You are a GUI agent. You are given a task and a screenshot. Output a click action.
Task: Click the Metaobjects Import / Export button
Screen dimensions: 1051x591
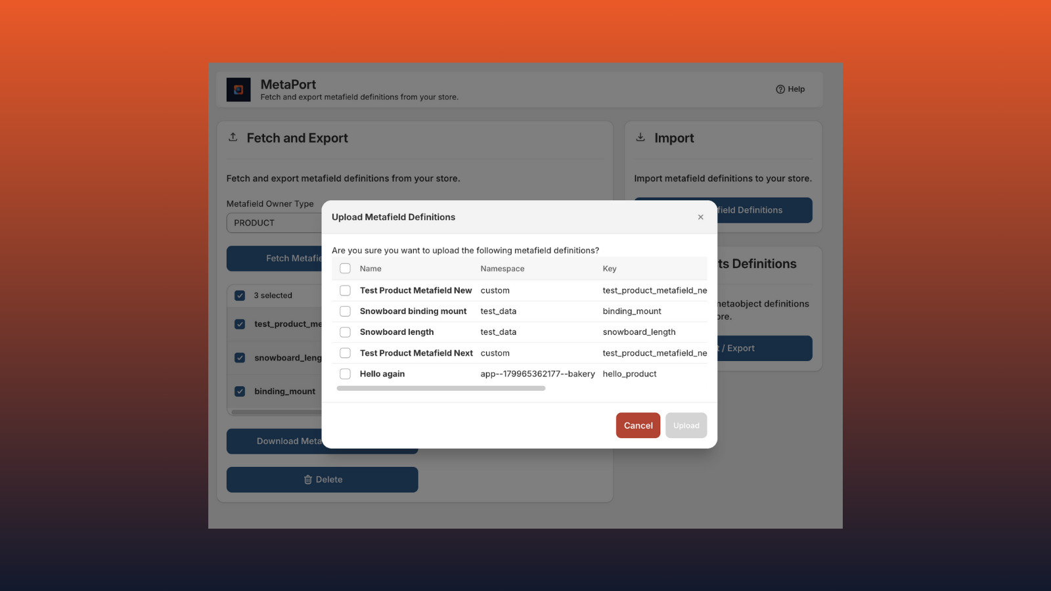[x=765, y=348]
